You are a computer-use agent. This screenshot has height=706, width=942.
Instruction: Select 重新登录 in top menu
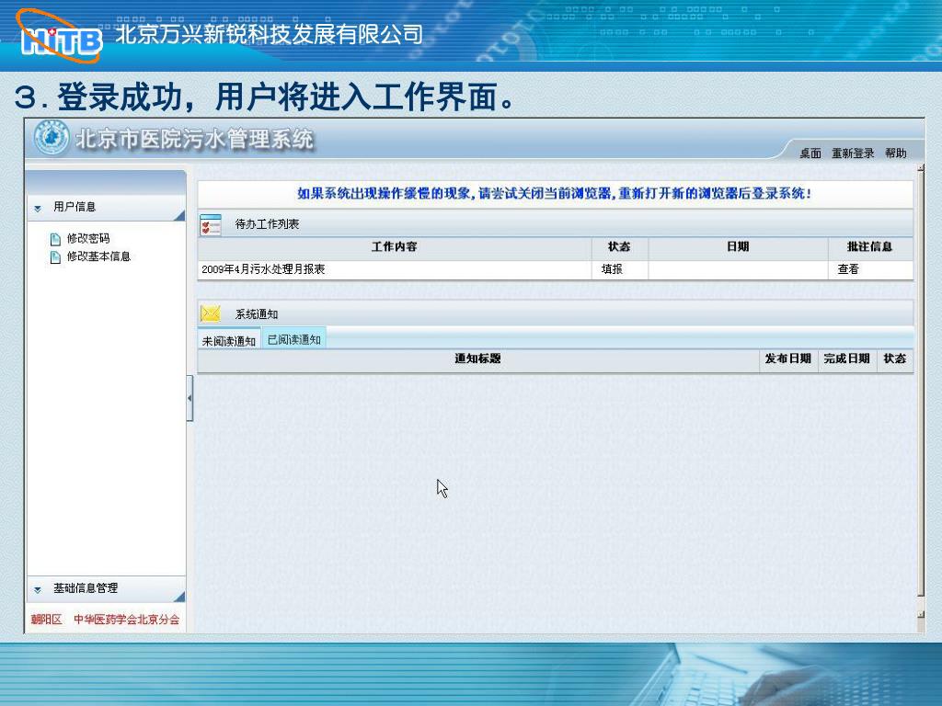click(853, 154)
